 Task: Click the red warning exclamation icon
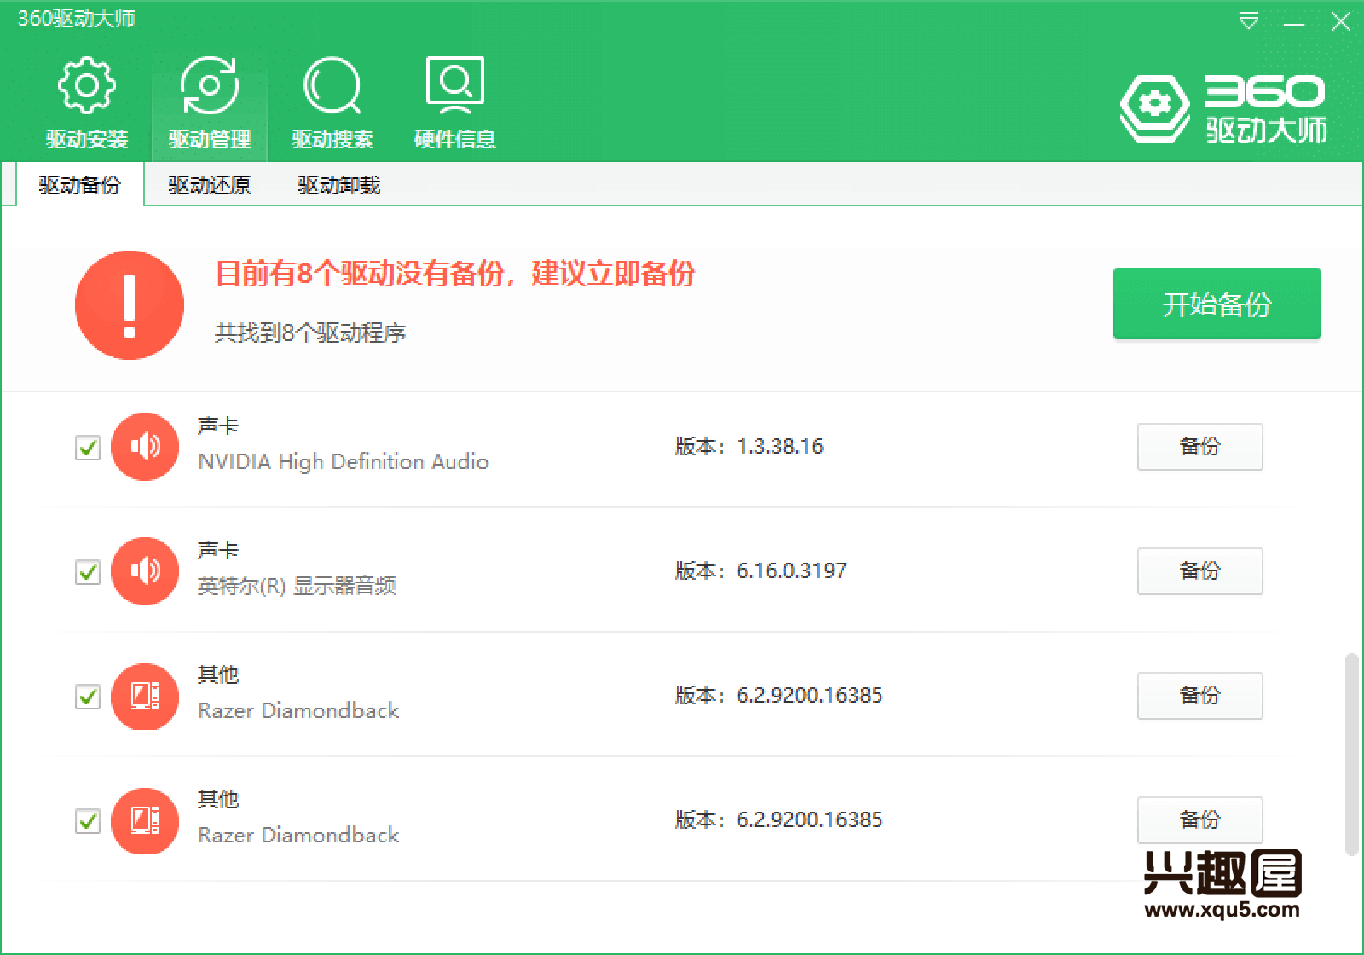pos(130,305)
